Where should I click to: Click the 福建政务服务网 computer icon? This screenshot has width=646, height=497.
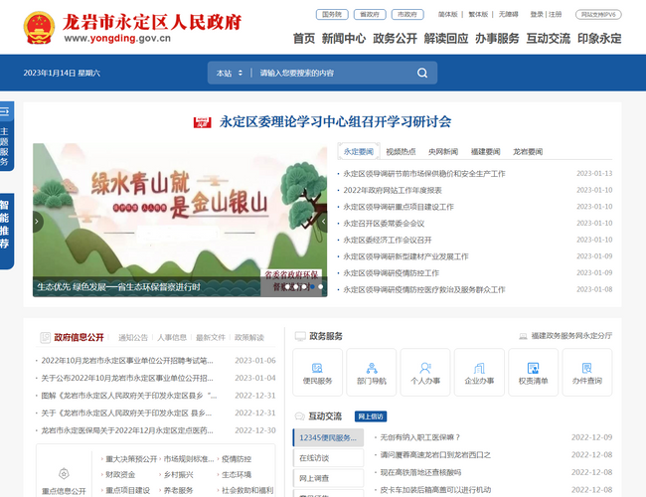[x=523, y=336]
